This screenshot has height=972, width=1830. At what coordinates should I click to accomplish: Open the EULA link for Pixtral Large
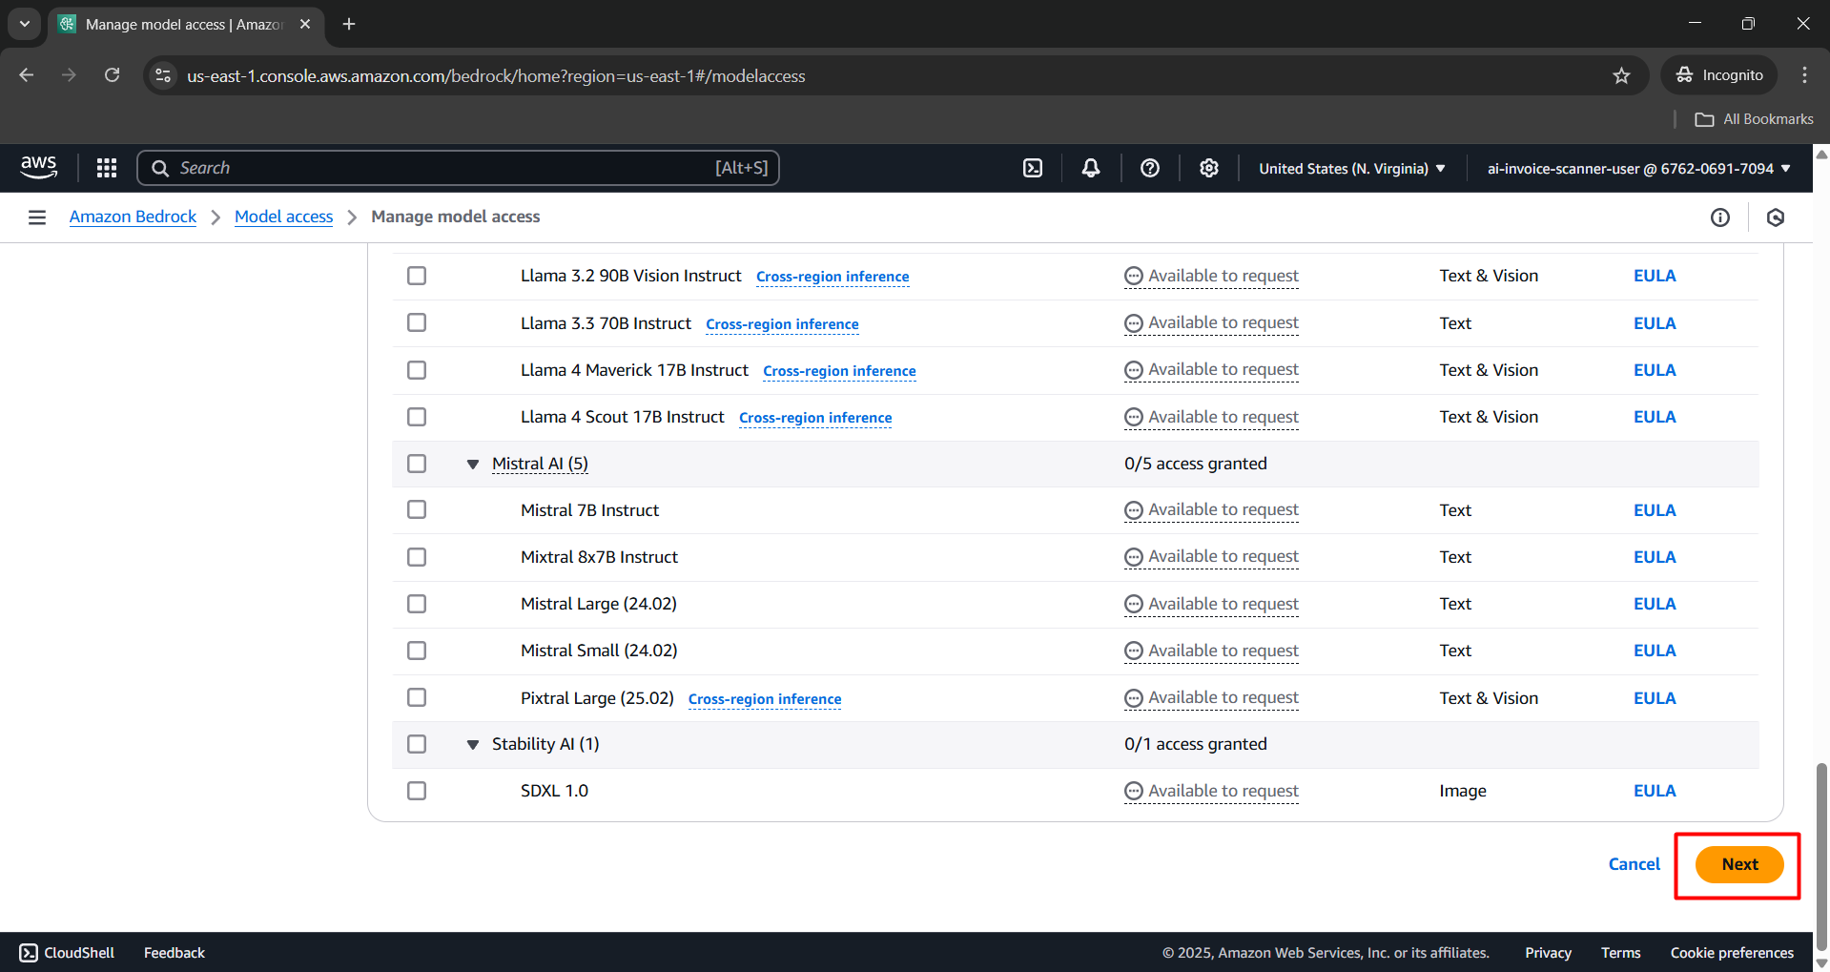click(1655, 698)
